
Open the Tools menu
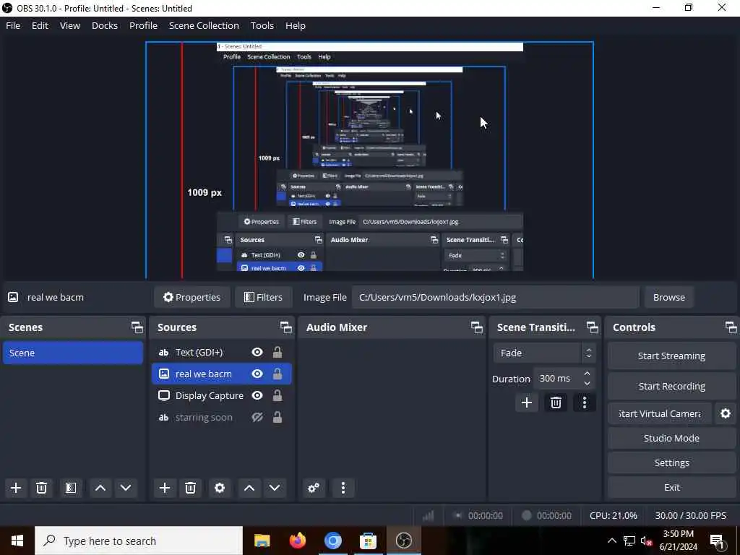[262, 25]
